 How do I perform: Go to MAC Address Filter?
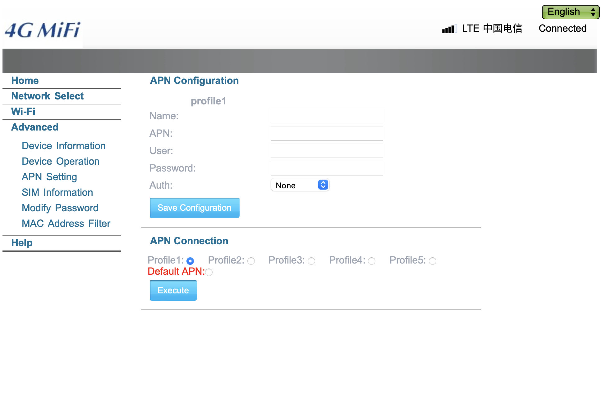pyautogui.click(x=66, y=223)
